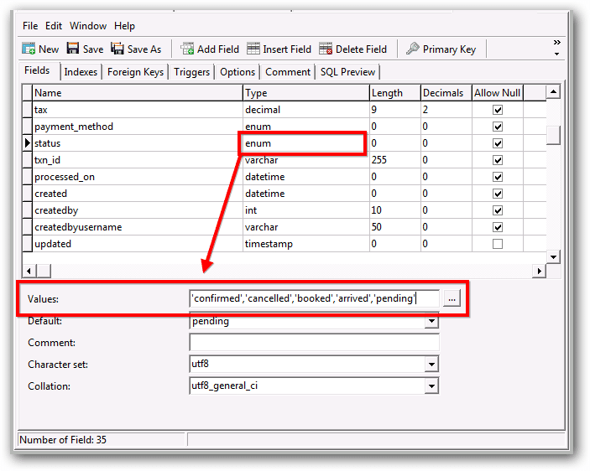Click the int type cell of createdby
The width and height of the screenshot is (590, 471).
(306, 210)
